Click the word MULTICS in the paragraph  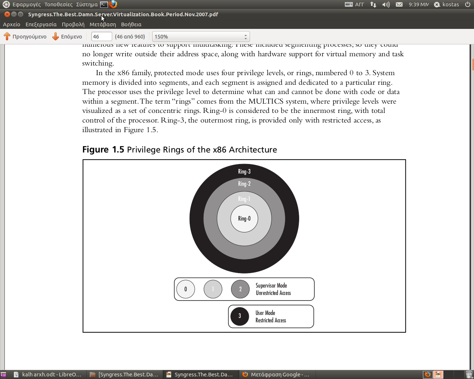click(266, 101)
